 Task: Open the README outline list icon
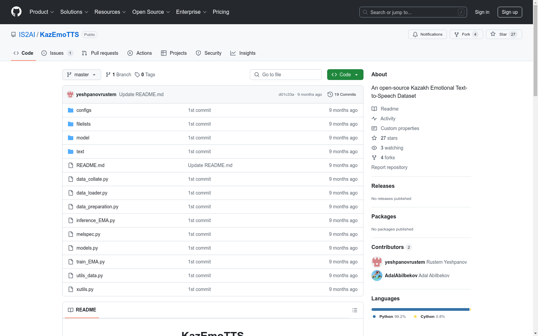click(355, 310)
